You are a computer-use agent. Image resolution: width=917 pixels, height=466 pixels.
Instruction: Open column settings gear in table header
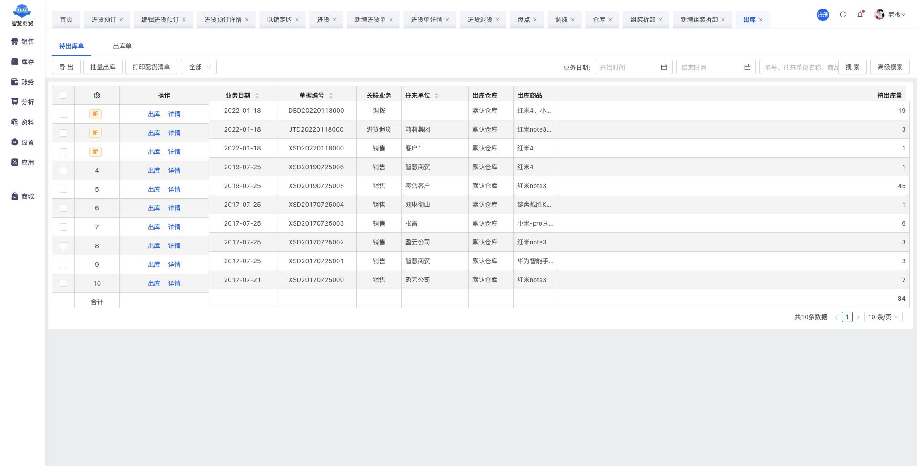click(x=97, y=95)
